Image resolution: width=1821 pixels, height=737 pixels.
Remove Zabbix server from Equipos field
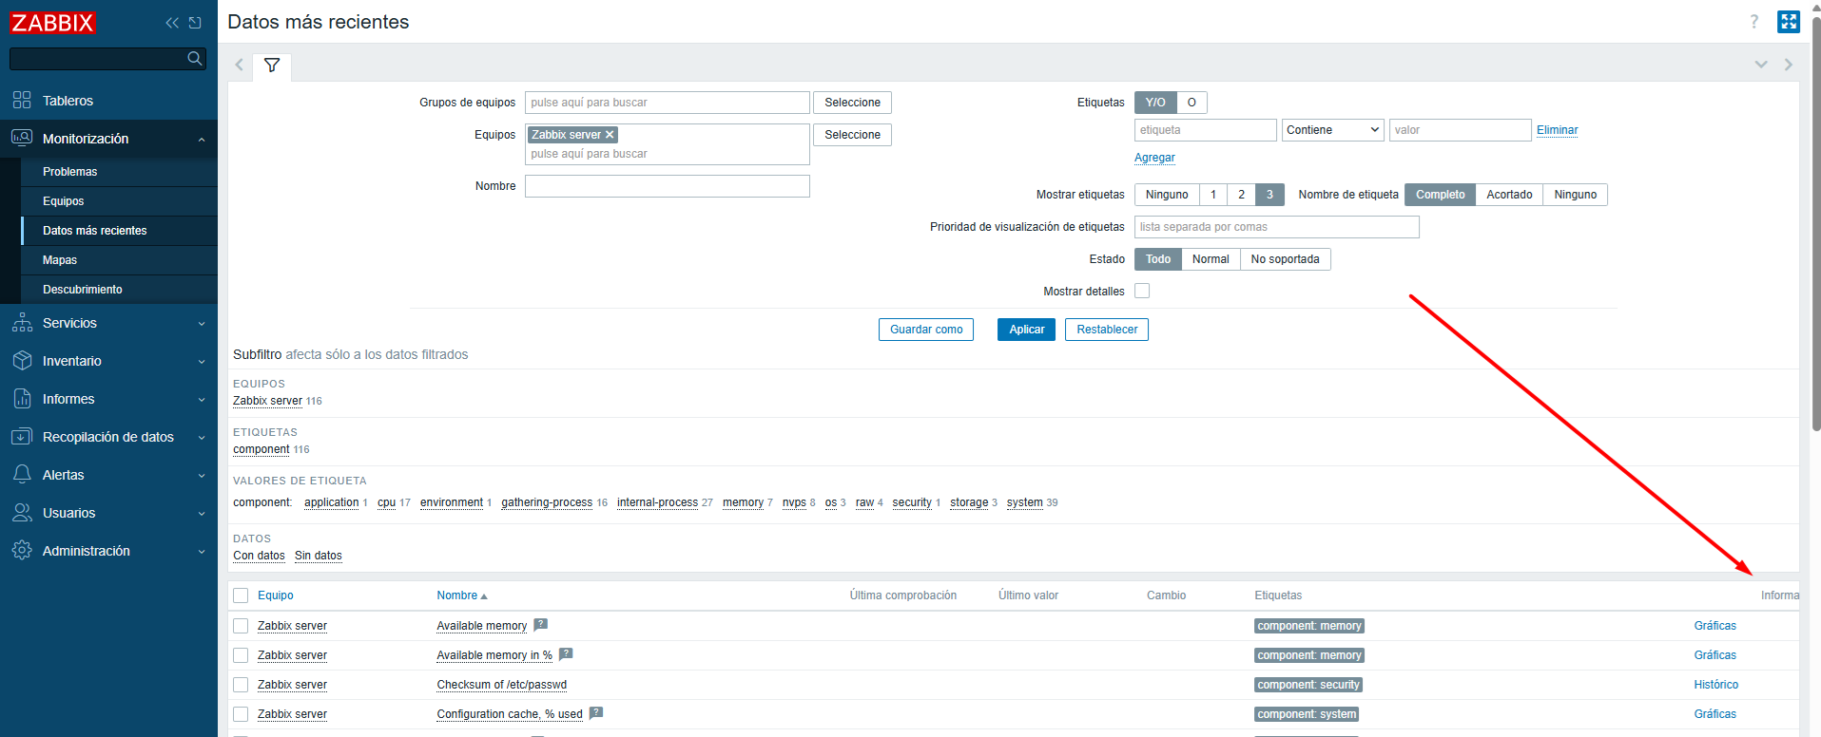(x=610, y=135)
